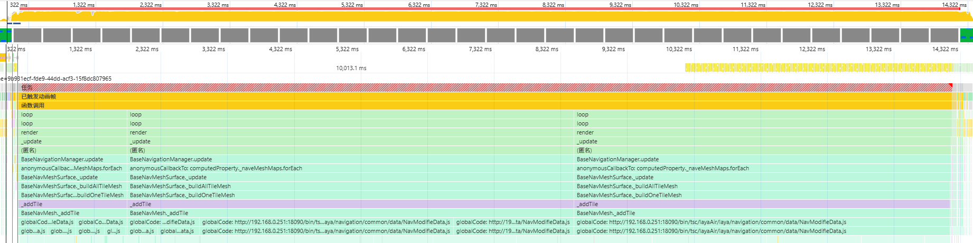Select the red hatched 任务 long task bar
This screenshot has width=973, height=243.
[475, 88]
